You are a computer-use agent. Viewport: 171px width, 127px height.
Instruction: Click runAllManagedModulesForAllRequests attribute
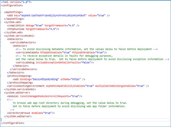pos(45,96)
